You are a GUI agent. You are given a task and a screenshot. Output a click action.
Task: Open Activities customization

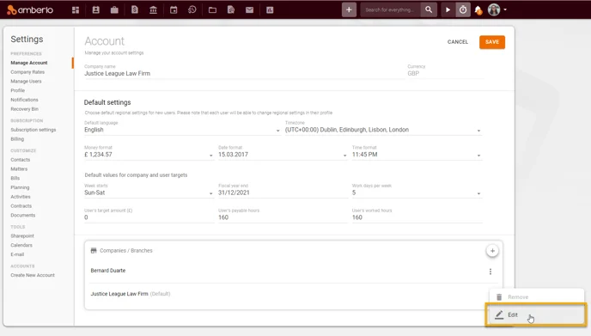(21, 197)
